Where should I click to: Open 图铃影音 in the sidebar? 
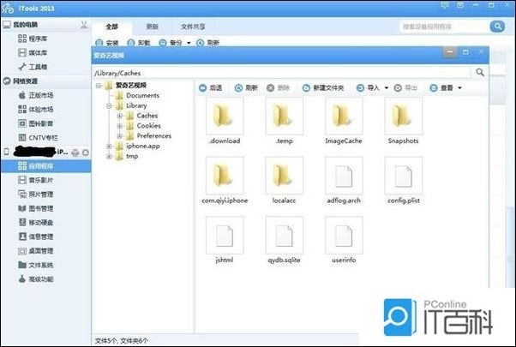(35, 123)
